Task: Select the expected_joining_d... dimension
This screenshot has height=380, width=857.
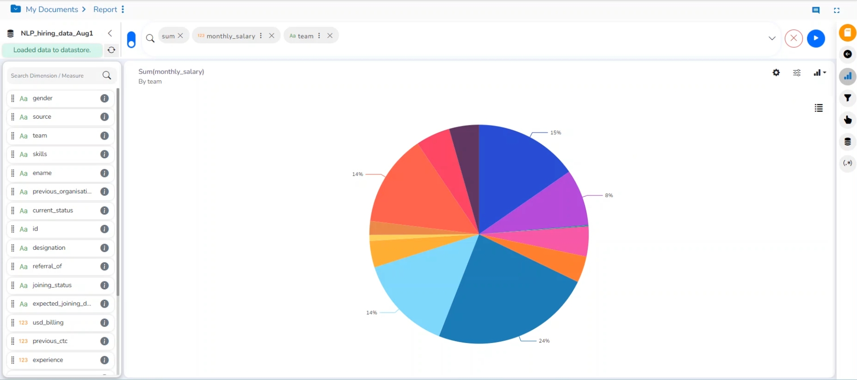Action: pyautogui.click(x=60, y=304)
